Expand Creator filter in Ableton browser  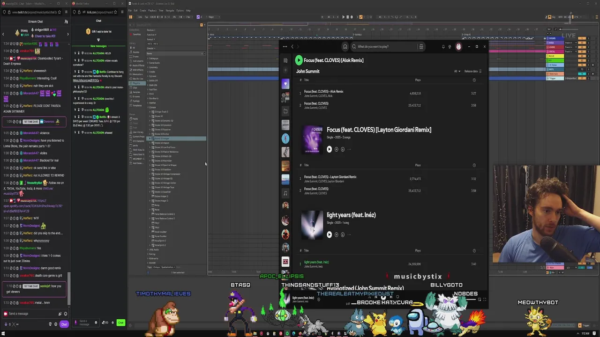coord(151,48)
